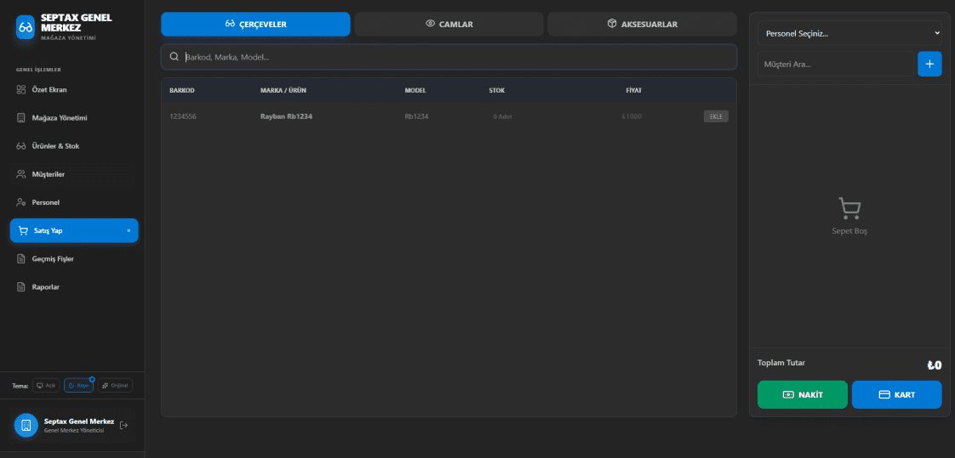
Task: Open Raporlar reports icon
Action: click(20, 287)
